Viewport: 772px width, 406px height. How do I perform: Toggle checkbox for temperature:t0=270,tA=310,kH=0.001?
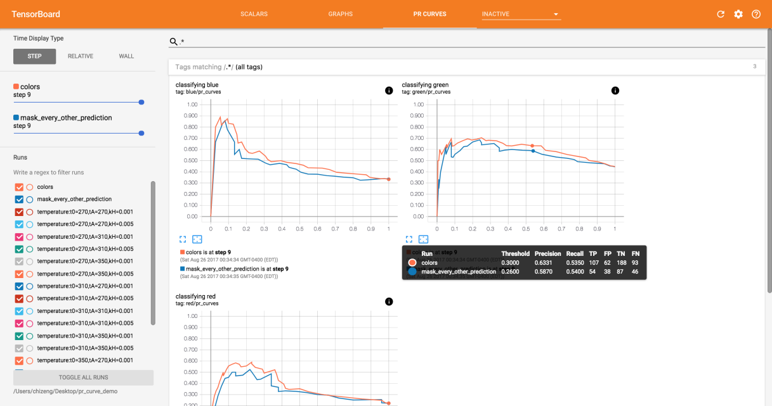pos(19,236)
